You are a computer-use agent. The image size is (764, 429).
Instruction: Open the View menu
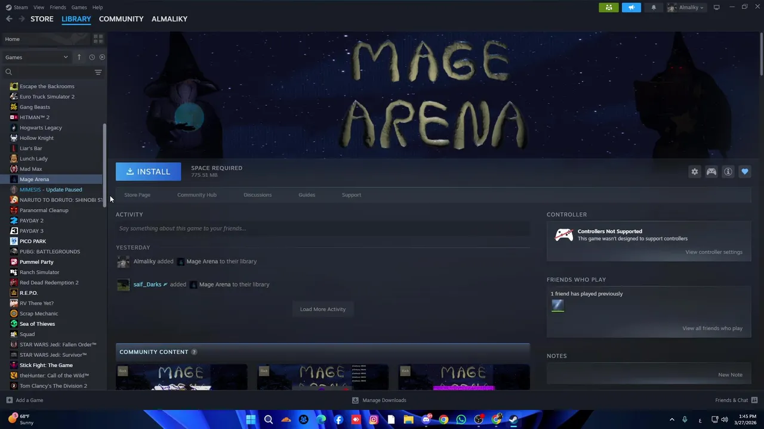tap(39, 7)
